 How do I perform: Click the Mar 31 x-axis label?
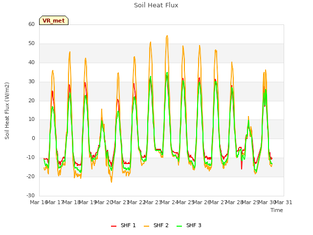tap(284, 202)
